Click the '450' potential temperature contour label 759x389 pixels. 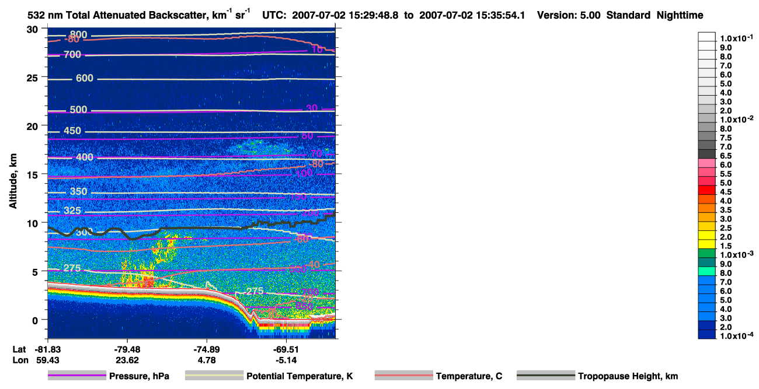coord(72,131)
